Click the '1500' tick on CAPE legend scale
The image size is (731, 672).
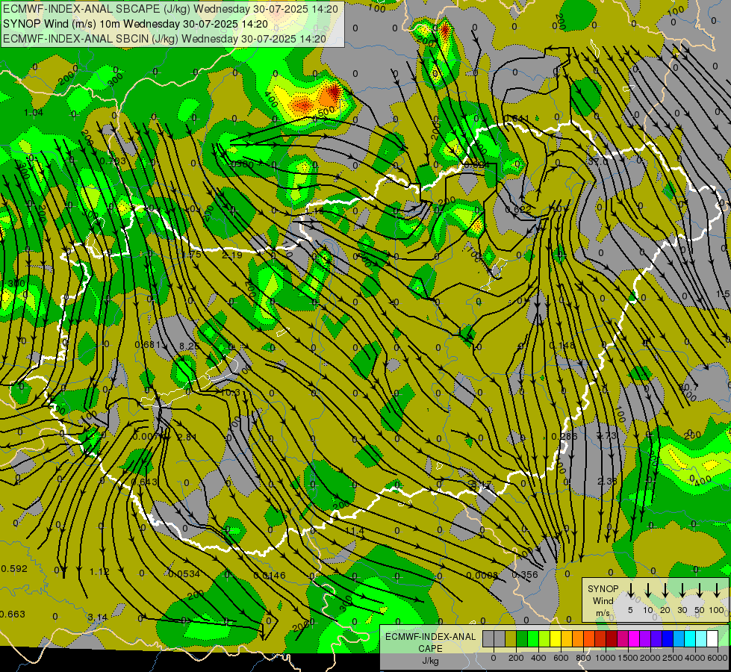click(627, 658)
